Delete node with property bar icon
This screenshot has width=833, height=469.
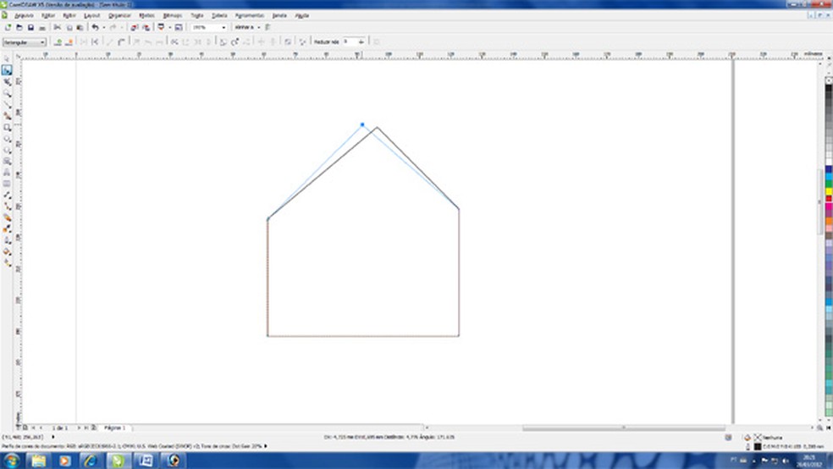point(69,41)
